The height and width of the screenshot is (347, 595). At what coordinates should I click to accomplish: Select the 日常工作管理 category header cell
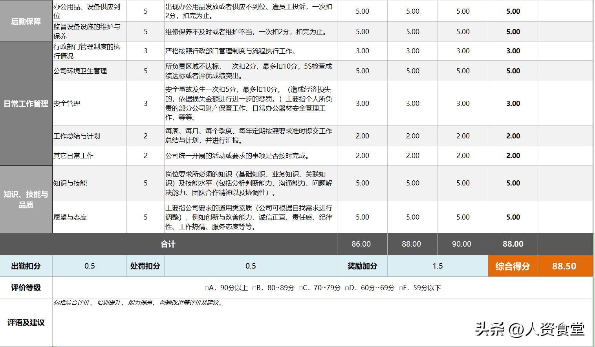[25, 104]
